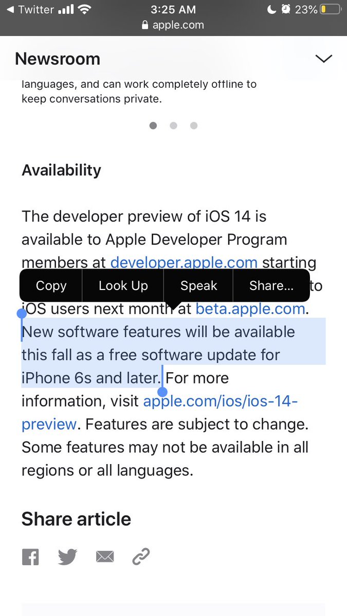The width and height of the screenshot is (347, 616).
Task: Click the Mail envelope share icon
Action: (x=105, y=556)
